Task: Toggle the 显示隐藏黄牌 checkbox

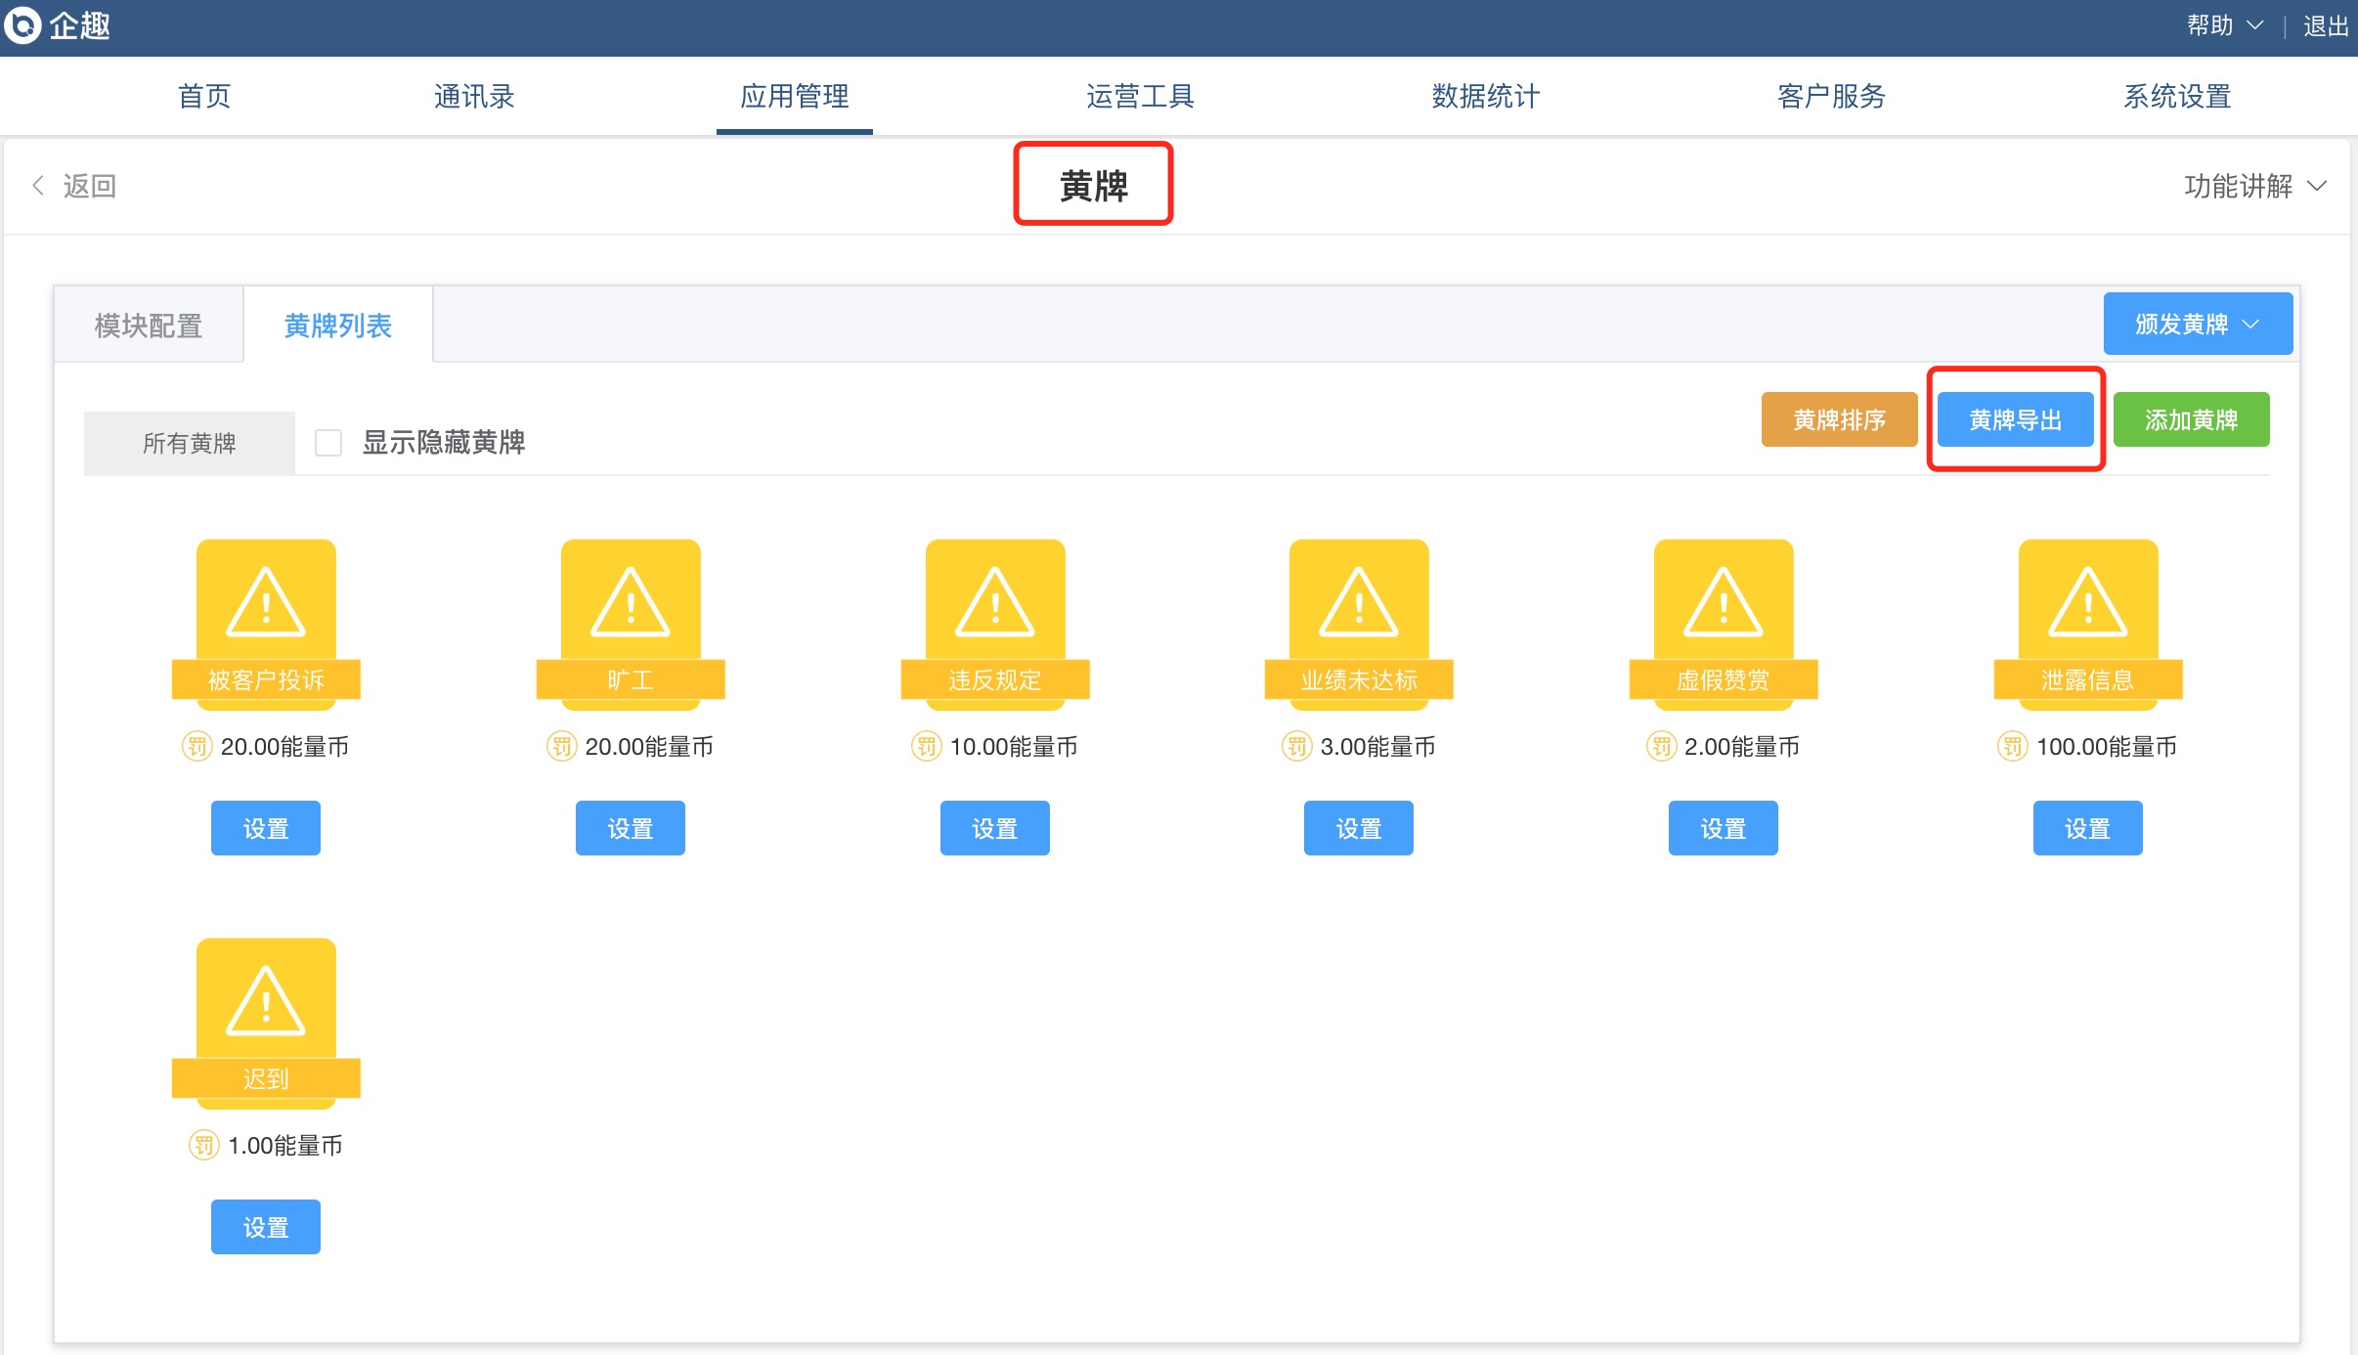Action: pyautogui.click(x=328, y=443)
